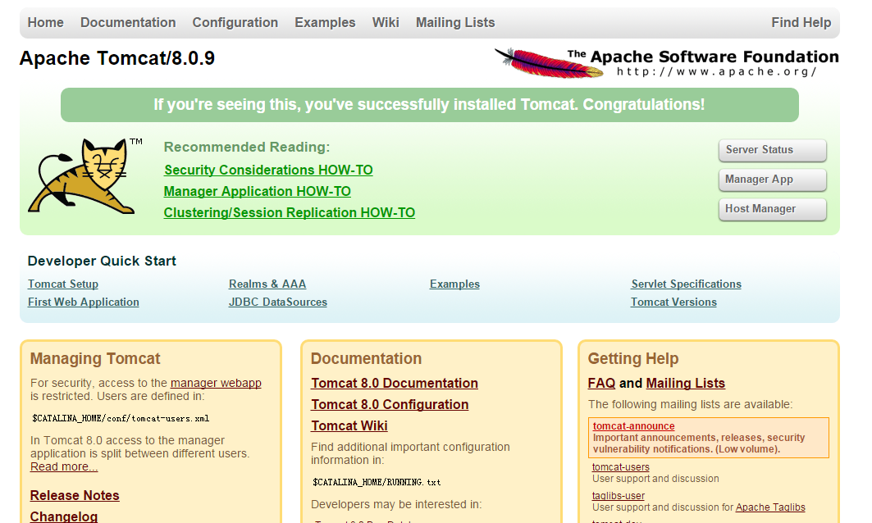Image resolution: width=872 pixels, height=523 pixels.
Task: Go to Examples in top navigation bar
Action: [x=325, y=22]
